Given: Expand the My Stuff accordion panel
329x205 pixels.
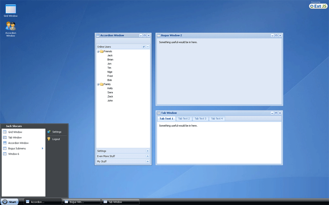Looking at the screenshot, I should point(147,161).
